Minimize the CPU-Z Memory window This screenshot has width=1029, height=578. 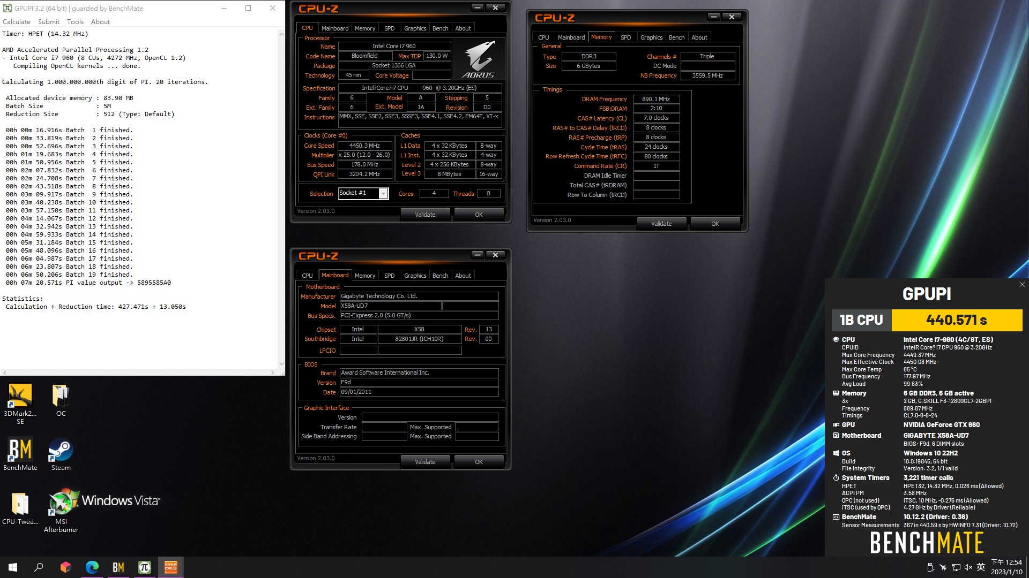713,17
